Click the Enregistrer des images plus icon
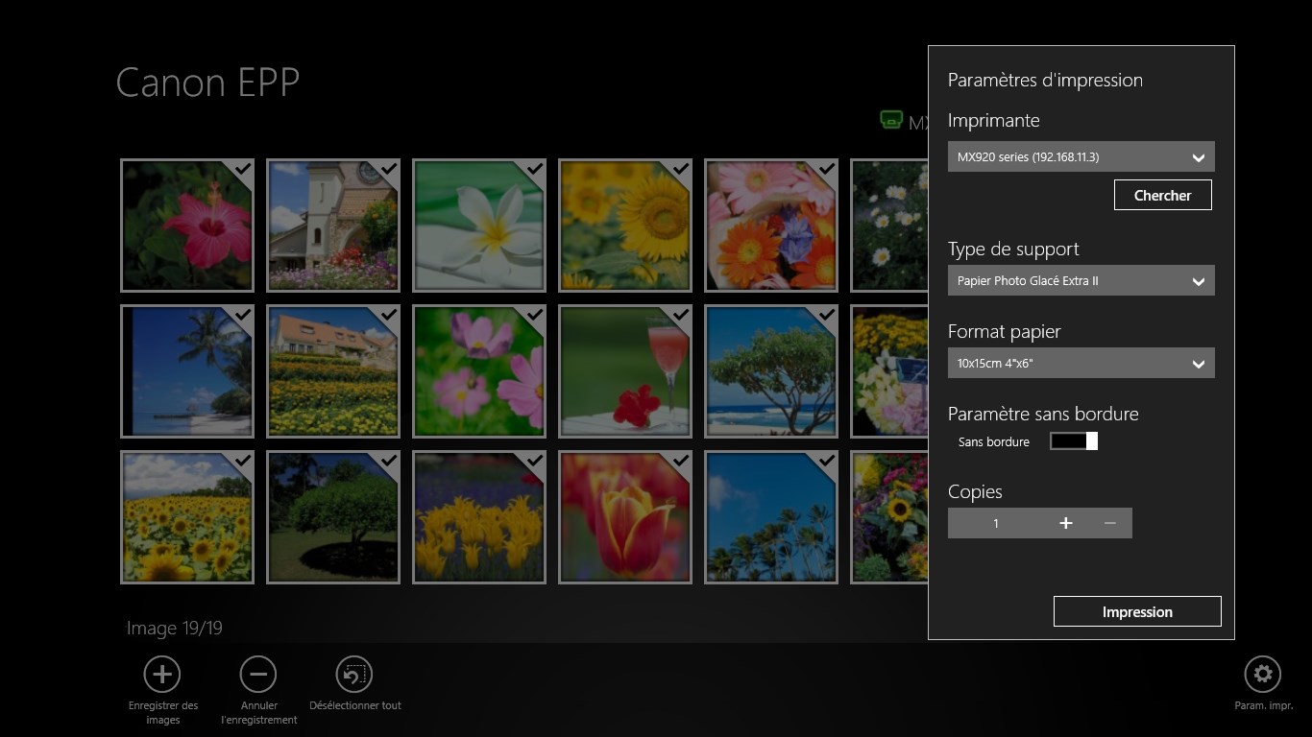 click(x=162, y=675)
